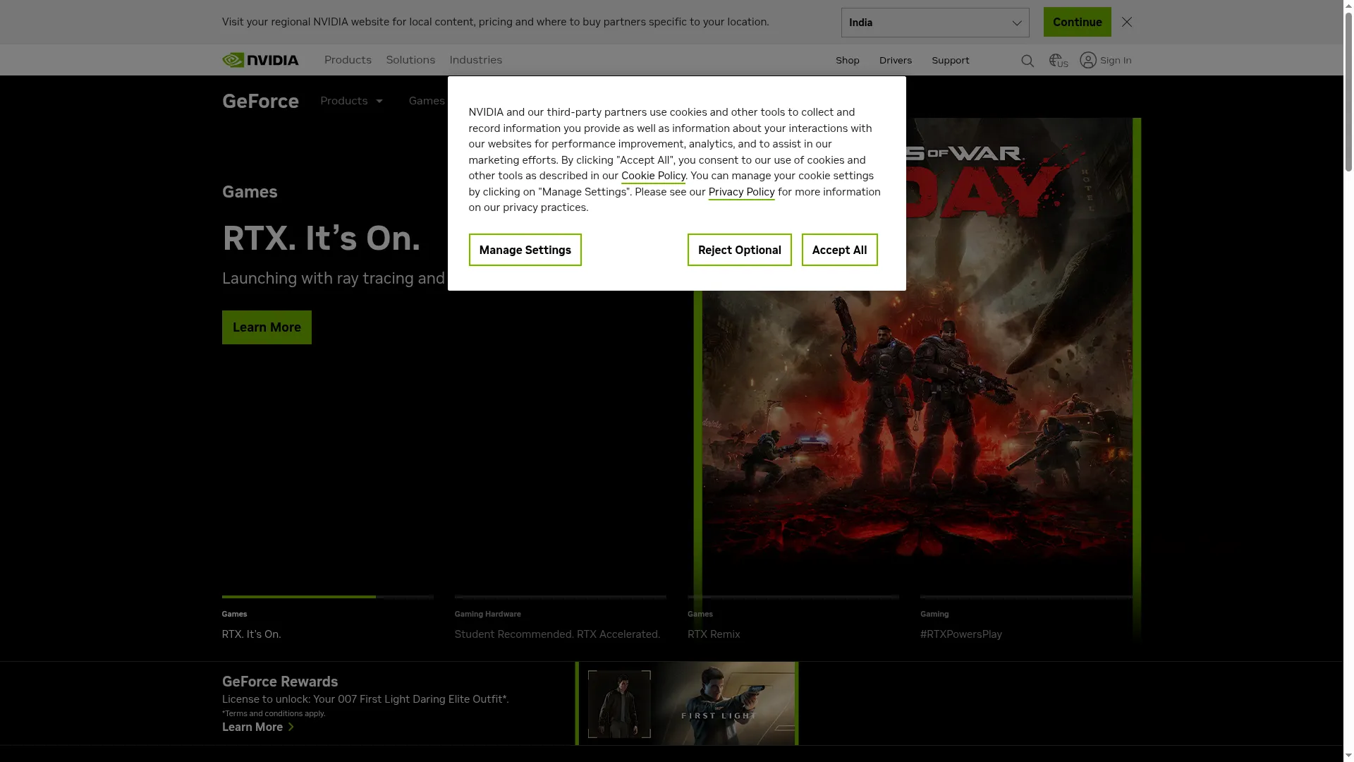Open the Cookie Policy link

point(653,176)
